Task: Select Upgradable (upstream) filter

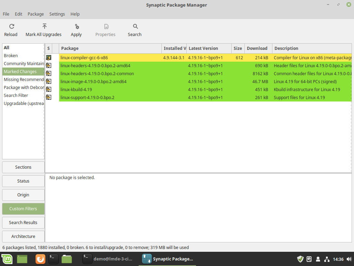Action: pos(23,103)
